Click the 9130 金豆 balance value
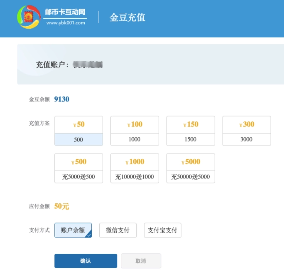This screenshot has height=277, width=284. click(x=61, y=99)
